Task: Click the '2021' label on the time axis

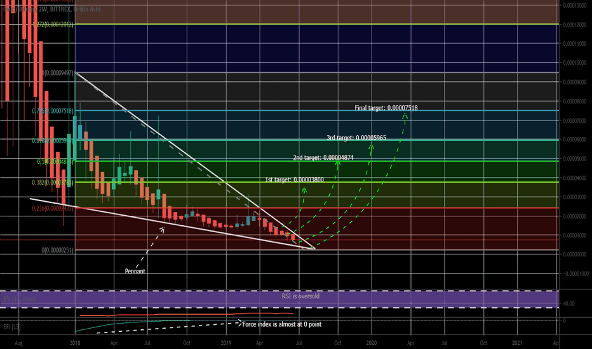Action: pyautogui.click(x=517, y=343)
